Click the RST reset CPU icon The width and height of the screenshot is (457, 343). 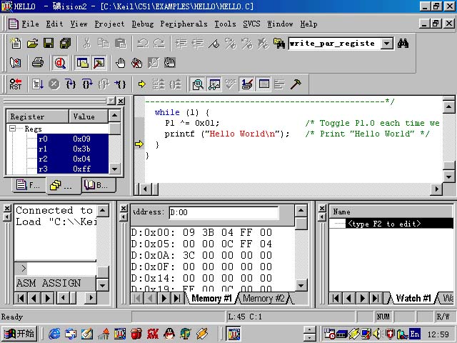point(15,84)
